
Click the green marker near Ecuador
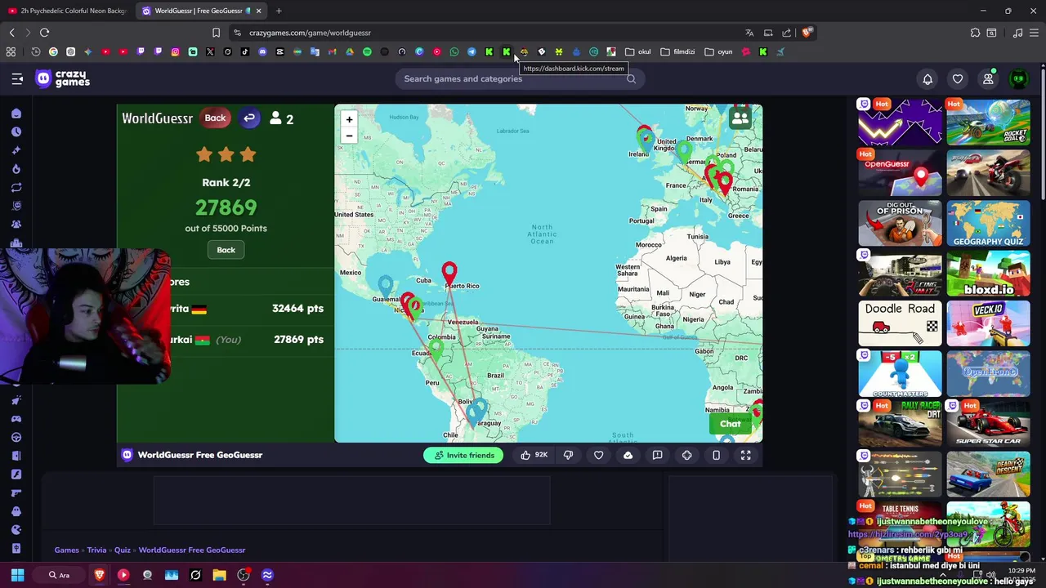436,350
